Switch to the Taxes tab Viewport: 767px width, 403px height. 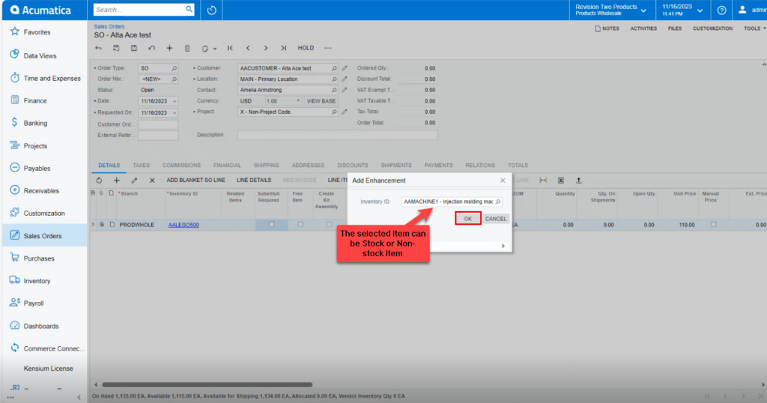pos(141,166)
